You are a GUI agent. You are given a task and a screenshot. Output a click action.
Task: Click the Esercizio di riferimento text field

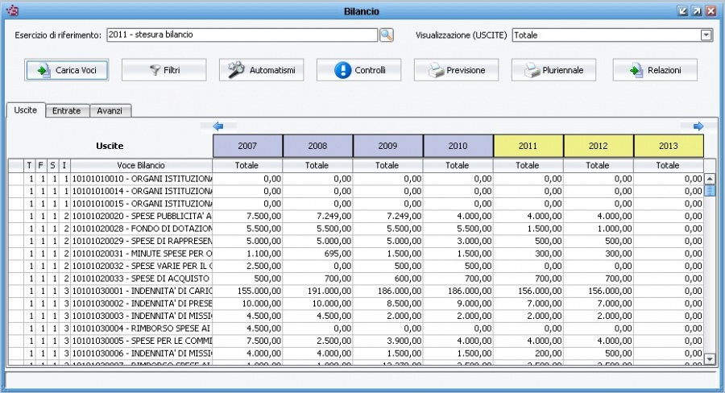click(x=241, y=35)
